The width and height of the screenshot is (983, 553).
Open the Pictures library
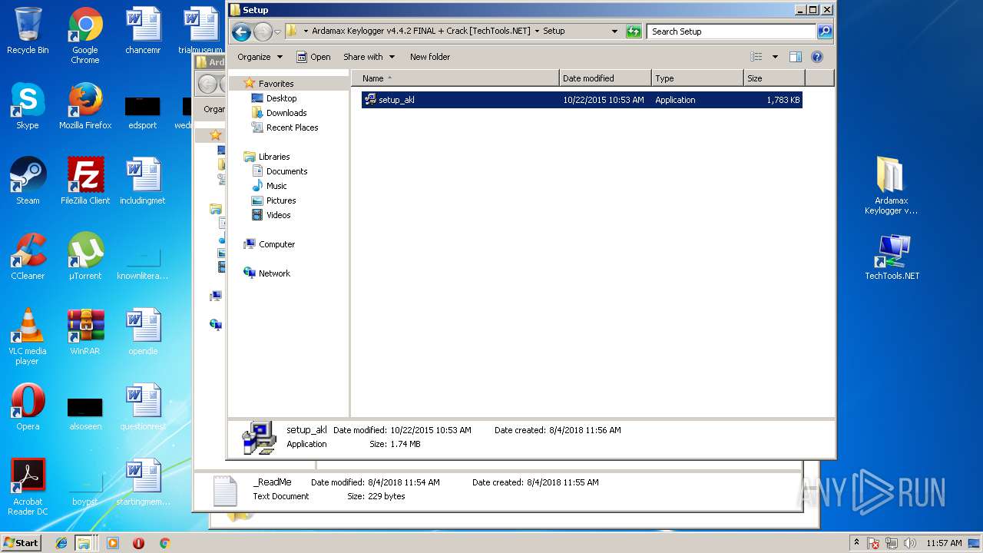pos(281,200)
